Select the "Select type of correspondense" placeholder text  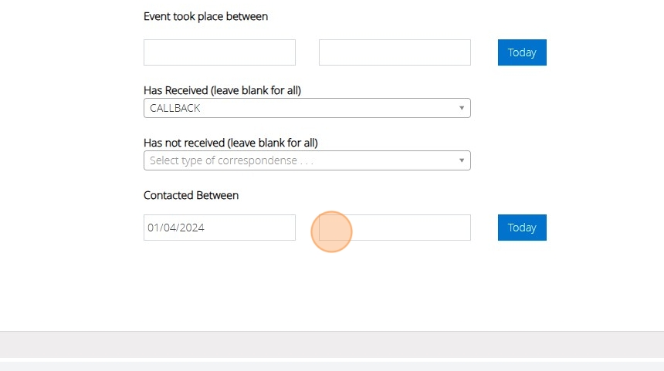pos(232,160)
